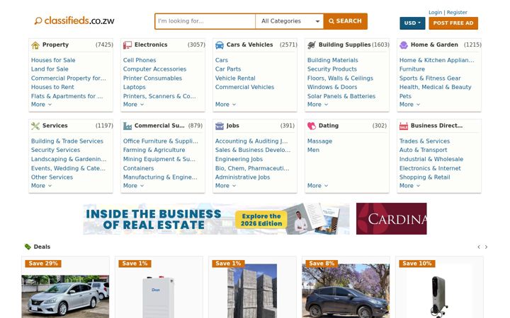Open the concrete blocks Save 1% deal
Viewport: 510px width, 318px height.
tap(252, 288)
